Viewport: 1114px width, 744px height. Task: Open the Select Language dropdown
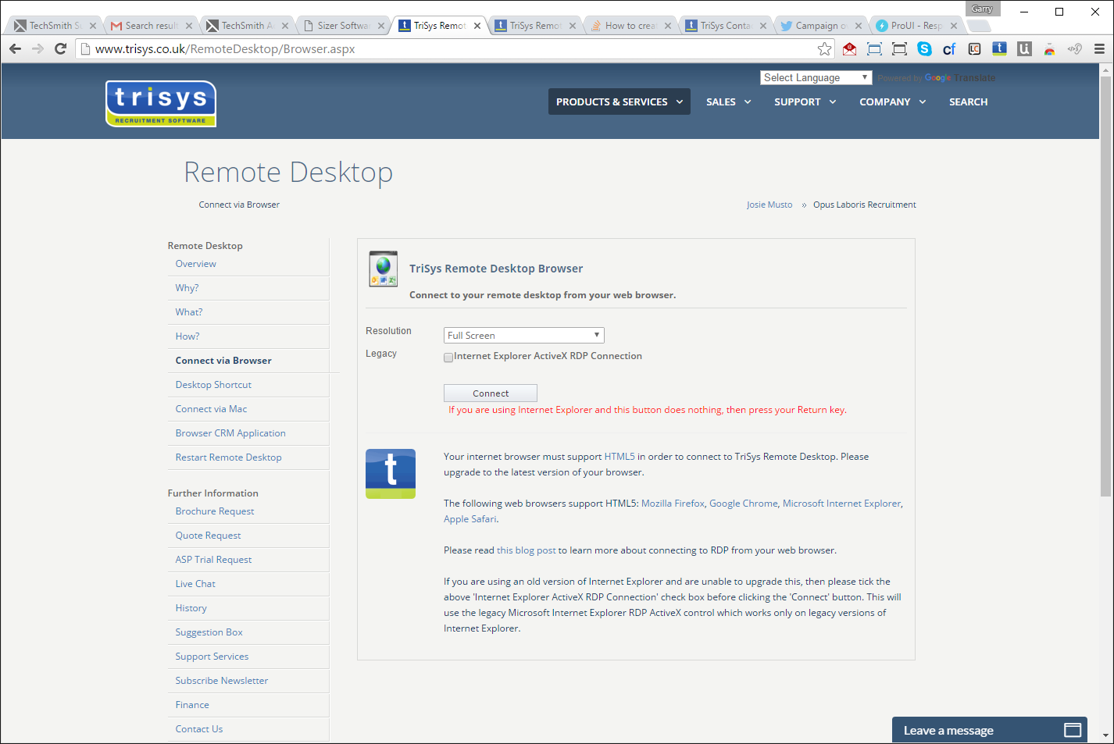816,77
